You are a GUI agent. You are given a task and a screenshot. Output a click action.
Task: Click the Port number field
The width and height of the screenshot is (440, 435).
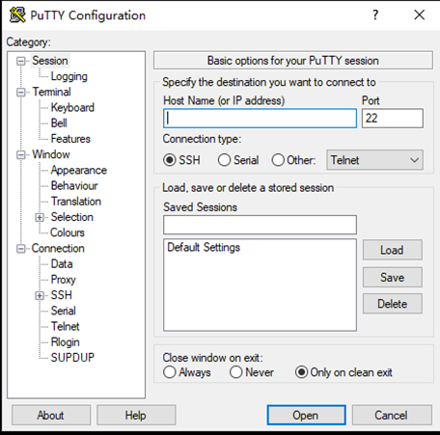coord(393,119)
